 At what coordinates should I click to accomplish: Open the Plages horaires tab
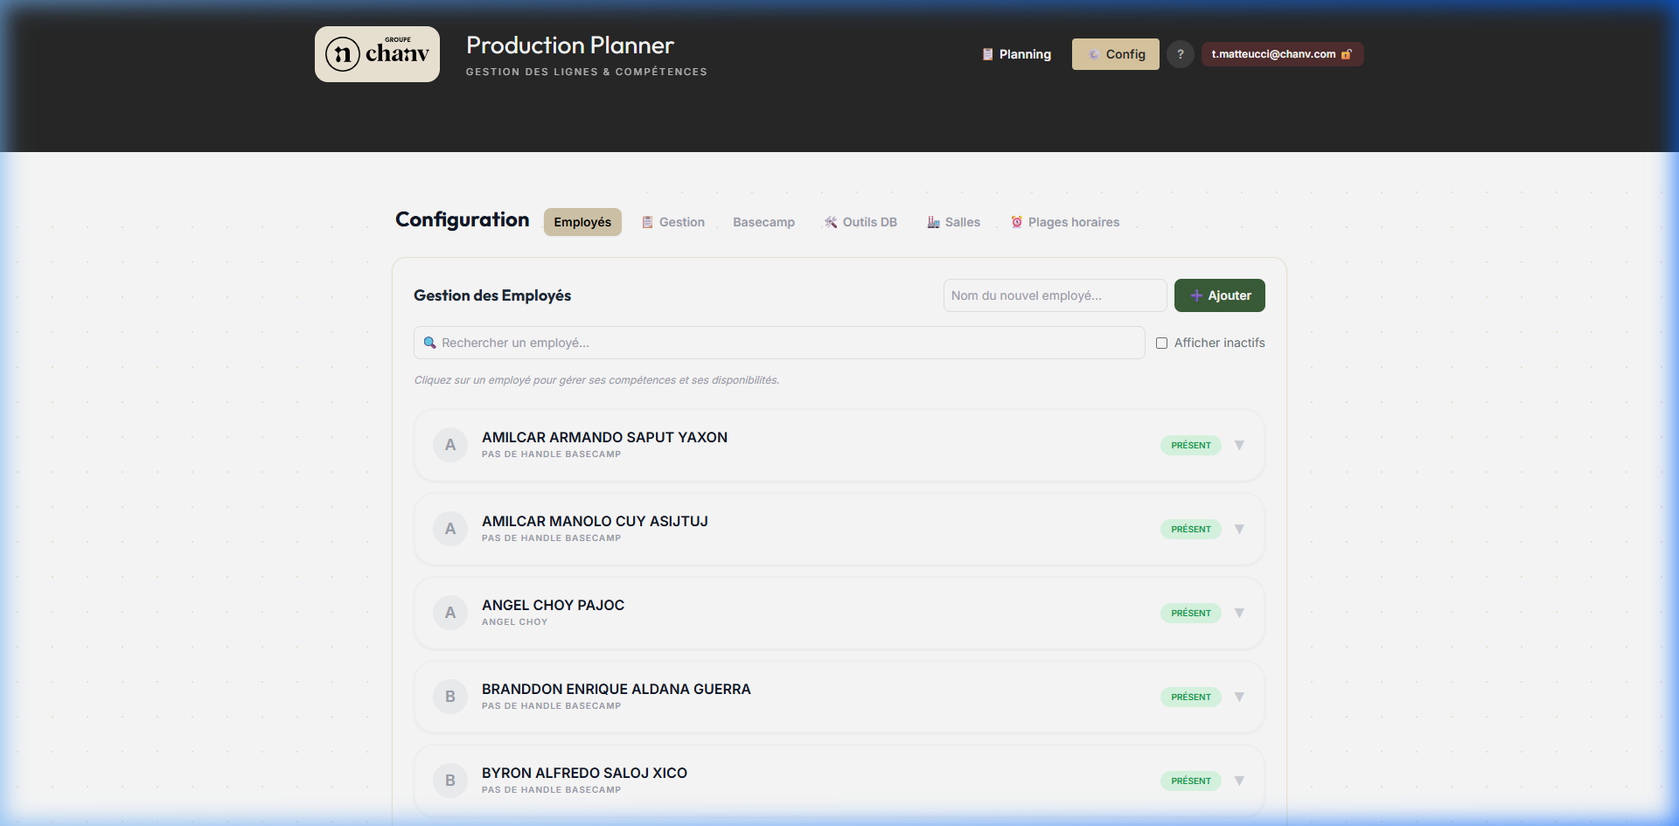click(x=1065, y=222)
